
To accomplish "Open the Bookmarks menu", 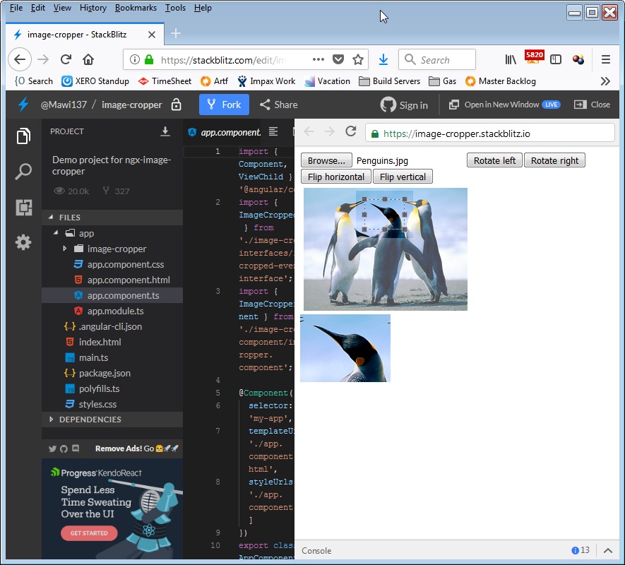I will (x=135, y=8).
